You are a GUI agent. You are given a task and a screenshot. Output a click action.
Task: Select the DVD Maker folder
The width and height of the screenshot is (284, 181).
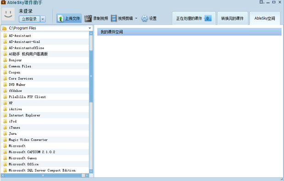[x=45, y=85]
